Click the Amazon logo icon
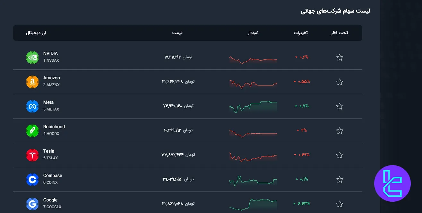Screen dimensions: 422x213 coord(32,82)
